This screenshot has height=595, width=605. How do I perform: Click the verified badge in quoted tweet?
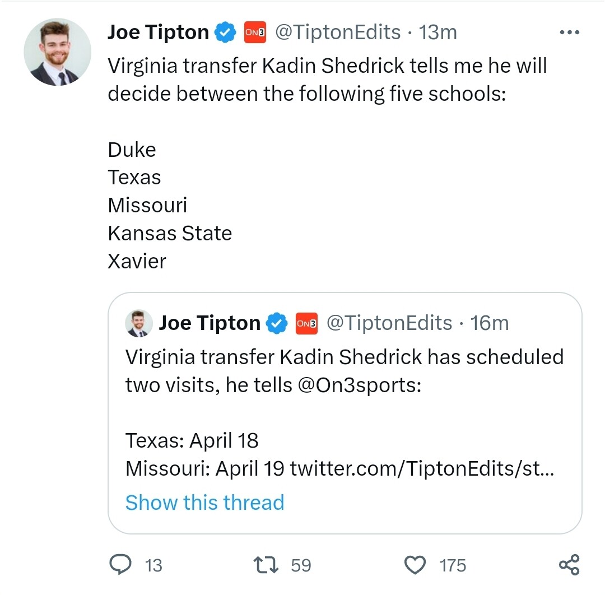coord(277,323)
